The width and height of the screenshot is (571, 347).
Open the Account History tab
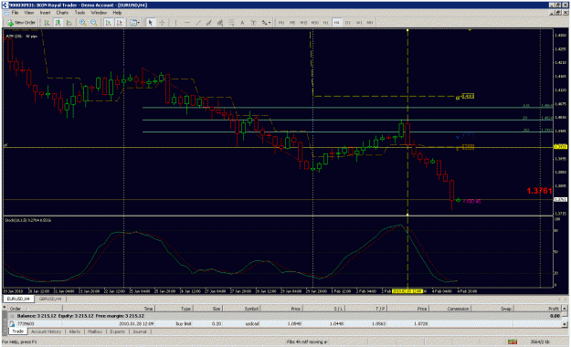47,331
